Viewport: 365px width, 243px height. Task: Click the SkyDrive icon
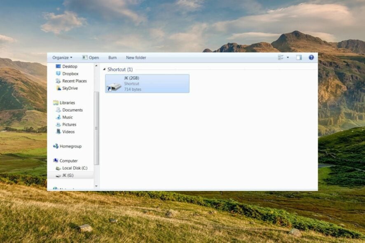[x=58, y=88]
